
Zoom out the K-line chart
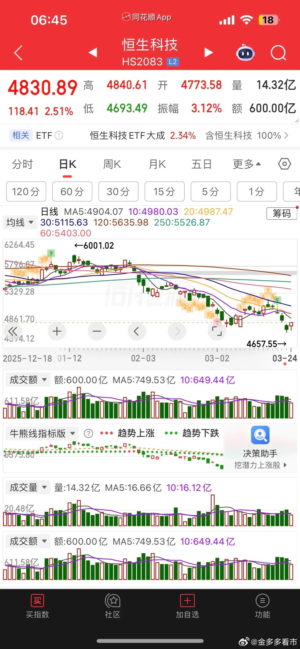pos(97,331)
